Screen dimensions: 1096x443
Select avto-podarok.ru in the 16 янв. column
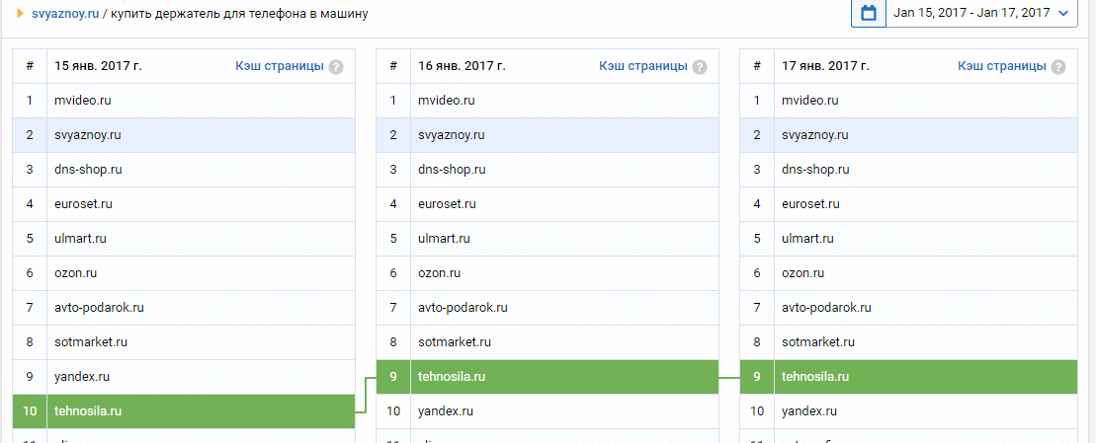coord(463,308)
